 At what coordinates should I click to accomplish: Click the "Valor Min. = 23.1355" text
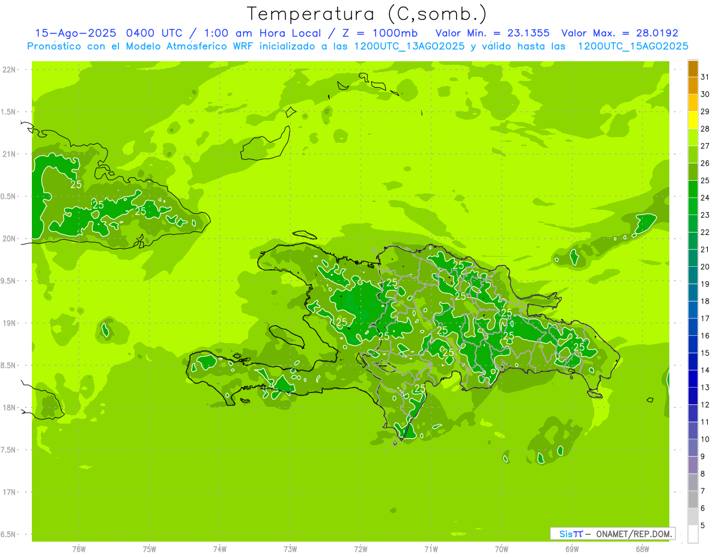click(x=492, y=33)
